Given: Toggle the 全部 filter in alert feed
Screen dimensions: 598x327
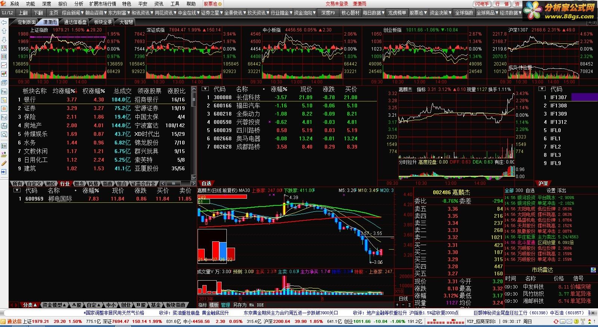Looking at the screenshot, I should coord(509,190).
